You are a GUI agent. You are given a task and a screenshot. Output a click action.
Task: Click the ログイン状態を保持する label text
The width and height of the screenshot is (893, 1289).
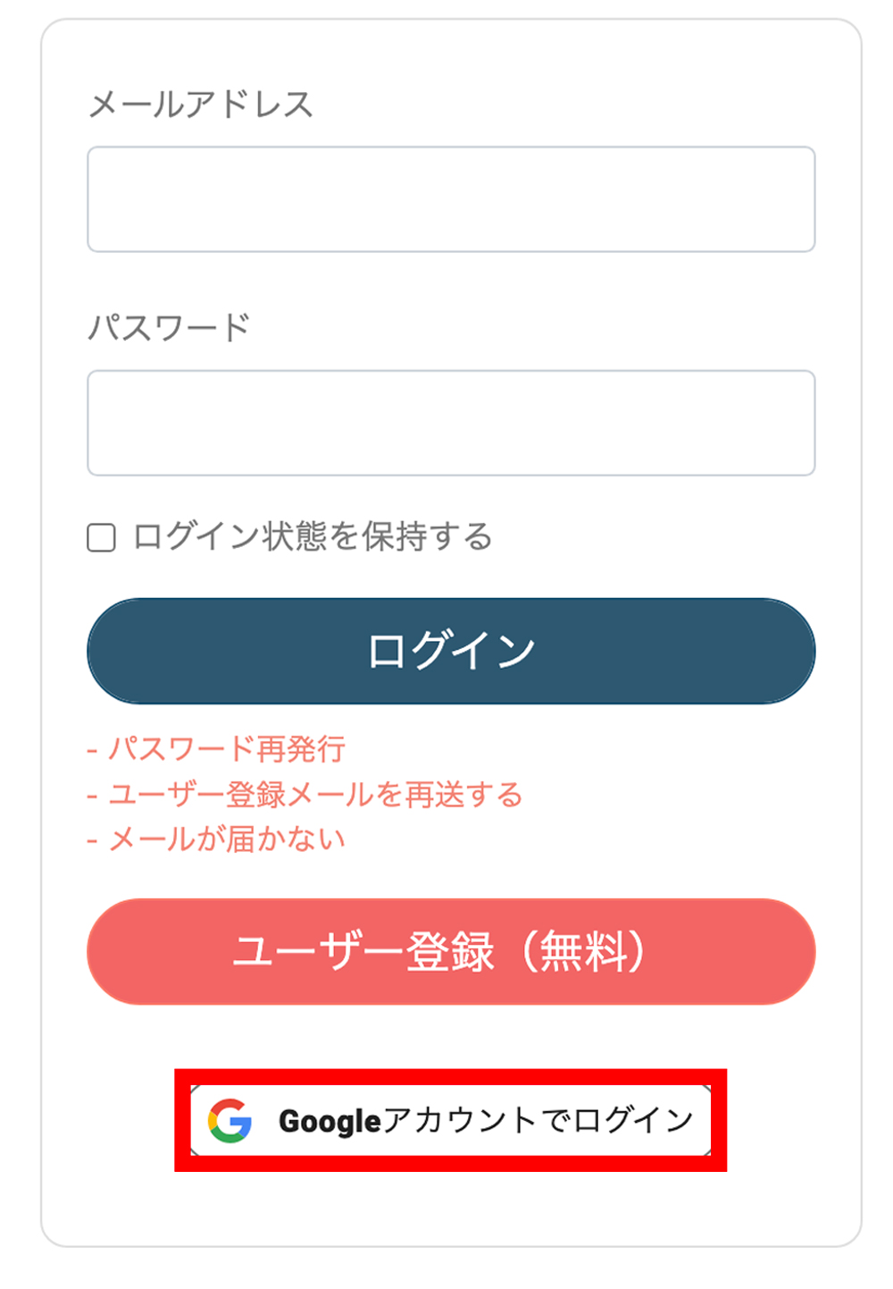click(313, 537)
